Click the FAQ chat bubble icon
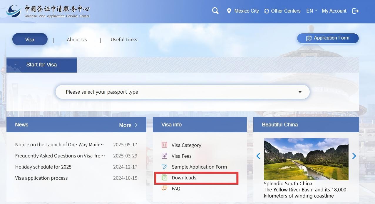Image resolution: width=375 pixels, height=204 pixels. coord(164,188)
